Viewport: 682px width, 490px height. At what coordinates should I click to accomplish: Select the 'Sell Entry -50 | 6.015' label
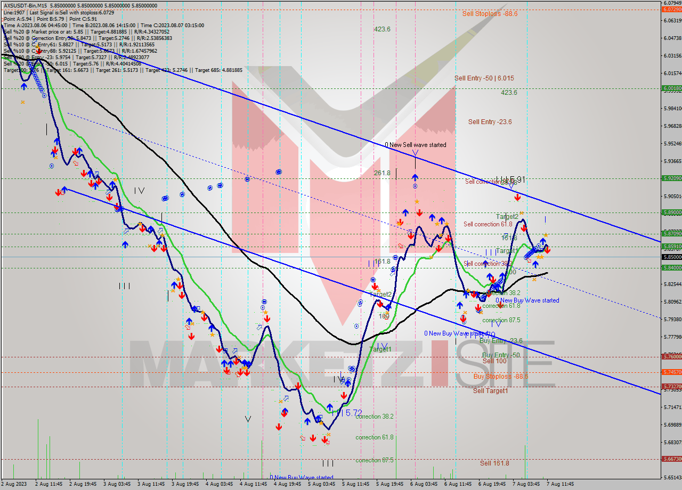tap(484, 78)
